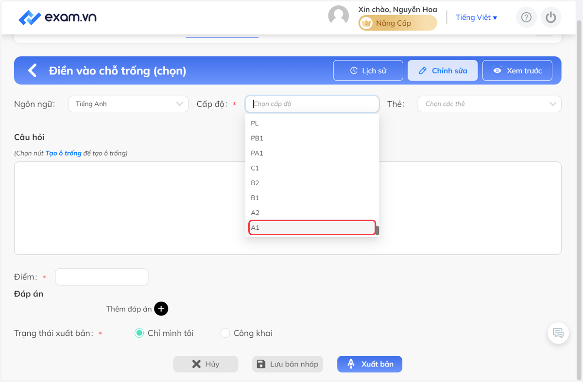Focus the Chọn cấp độ search field
This screenshot has height=382, width=583.
312,104
